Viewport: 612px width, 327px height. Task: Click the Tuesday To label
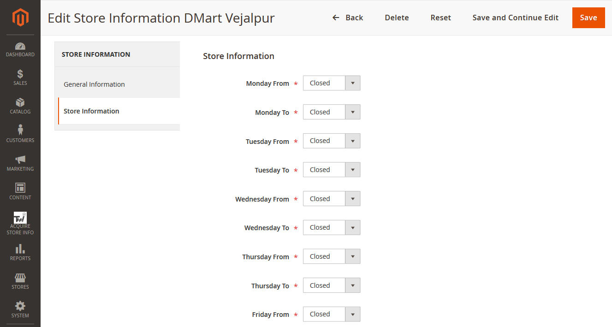click(272, 170)
